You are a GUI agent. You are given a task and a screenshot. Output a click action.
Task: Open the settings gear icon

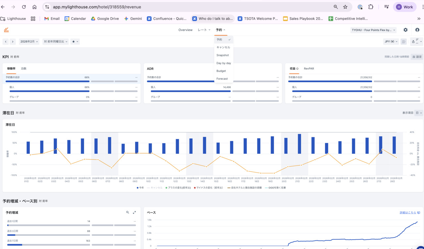[405, 30]
